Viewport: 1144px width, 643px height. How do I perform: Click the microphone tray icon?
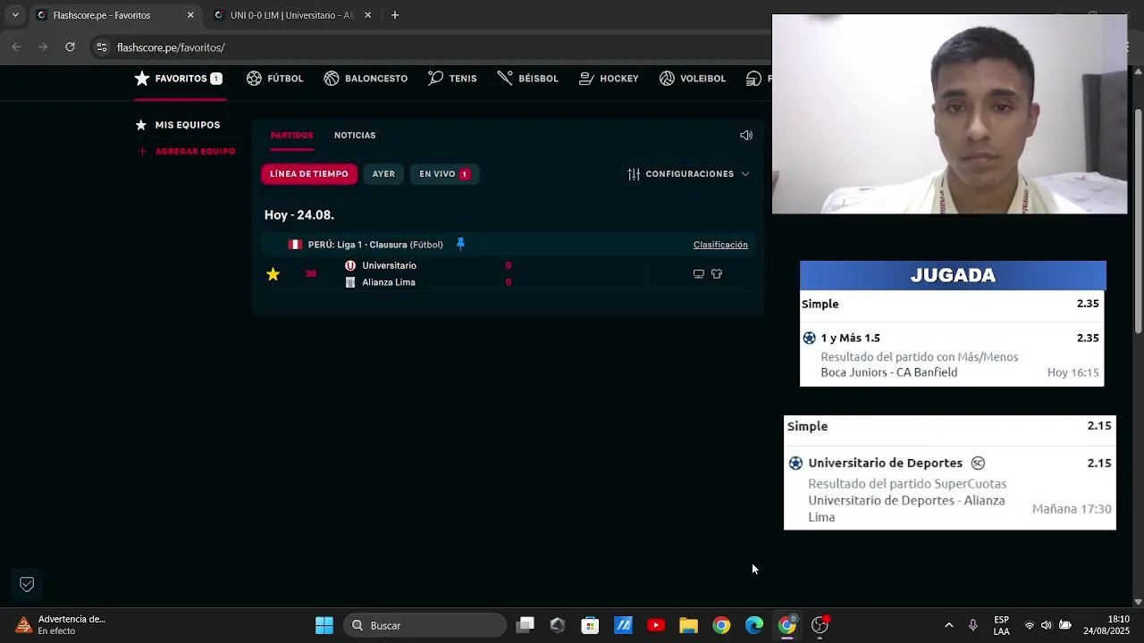click(973, 625)
